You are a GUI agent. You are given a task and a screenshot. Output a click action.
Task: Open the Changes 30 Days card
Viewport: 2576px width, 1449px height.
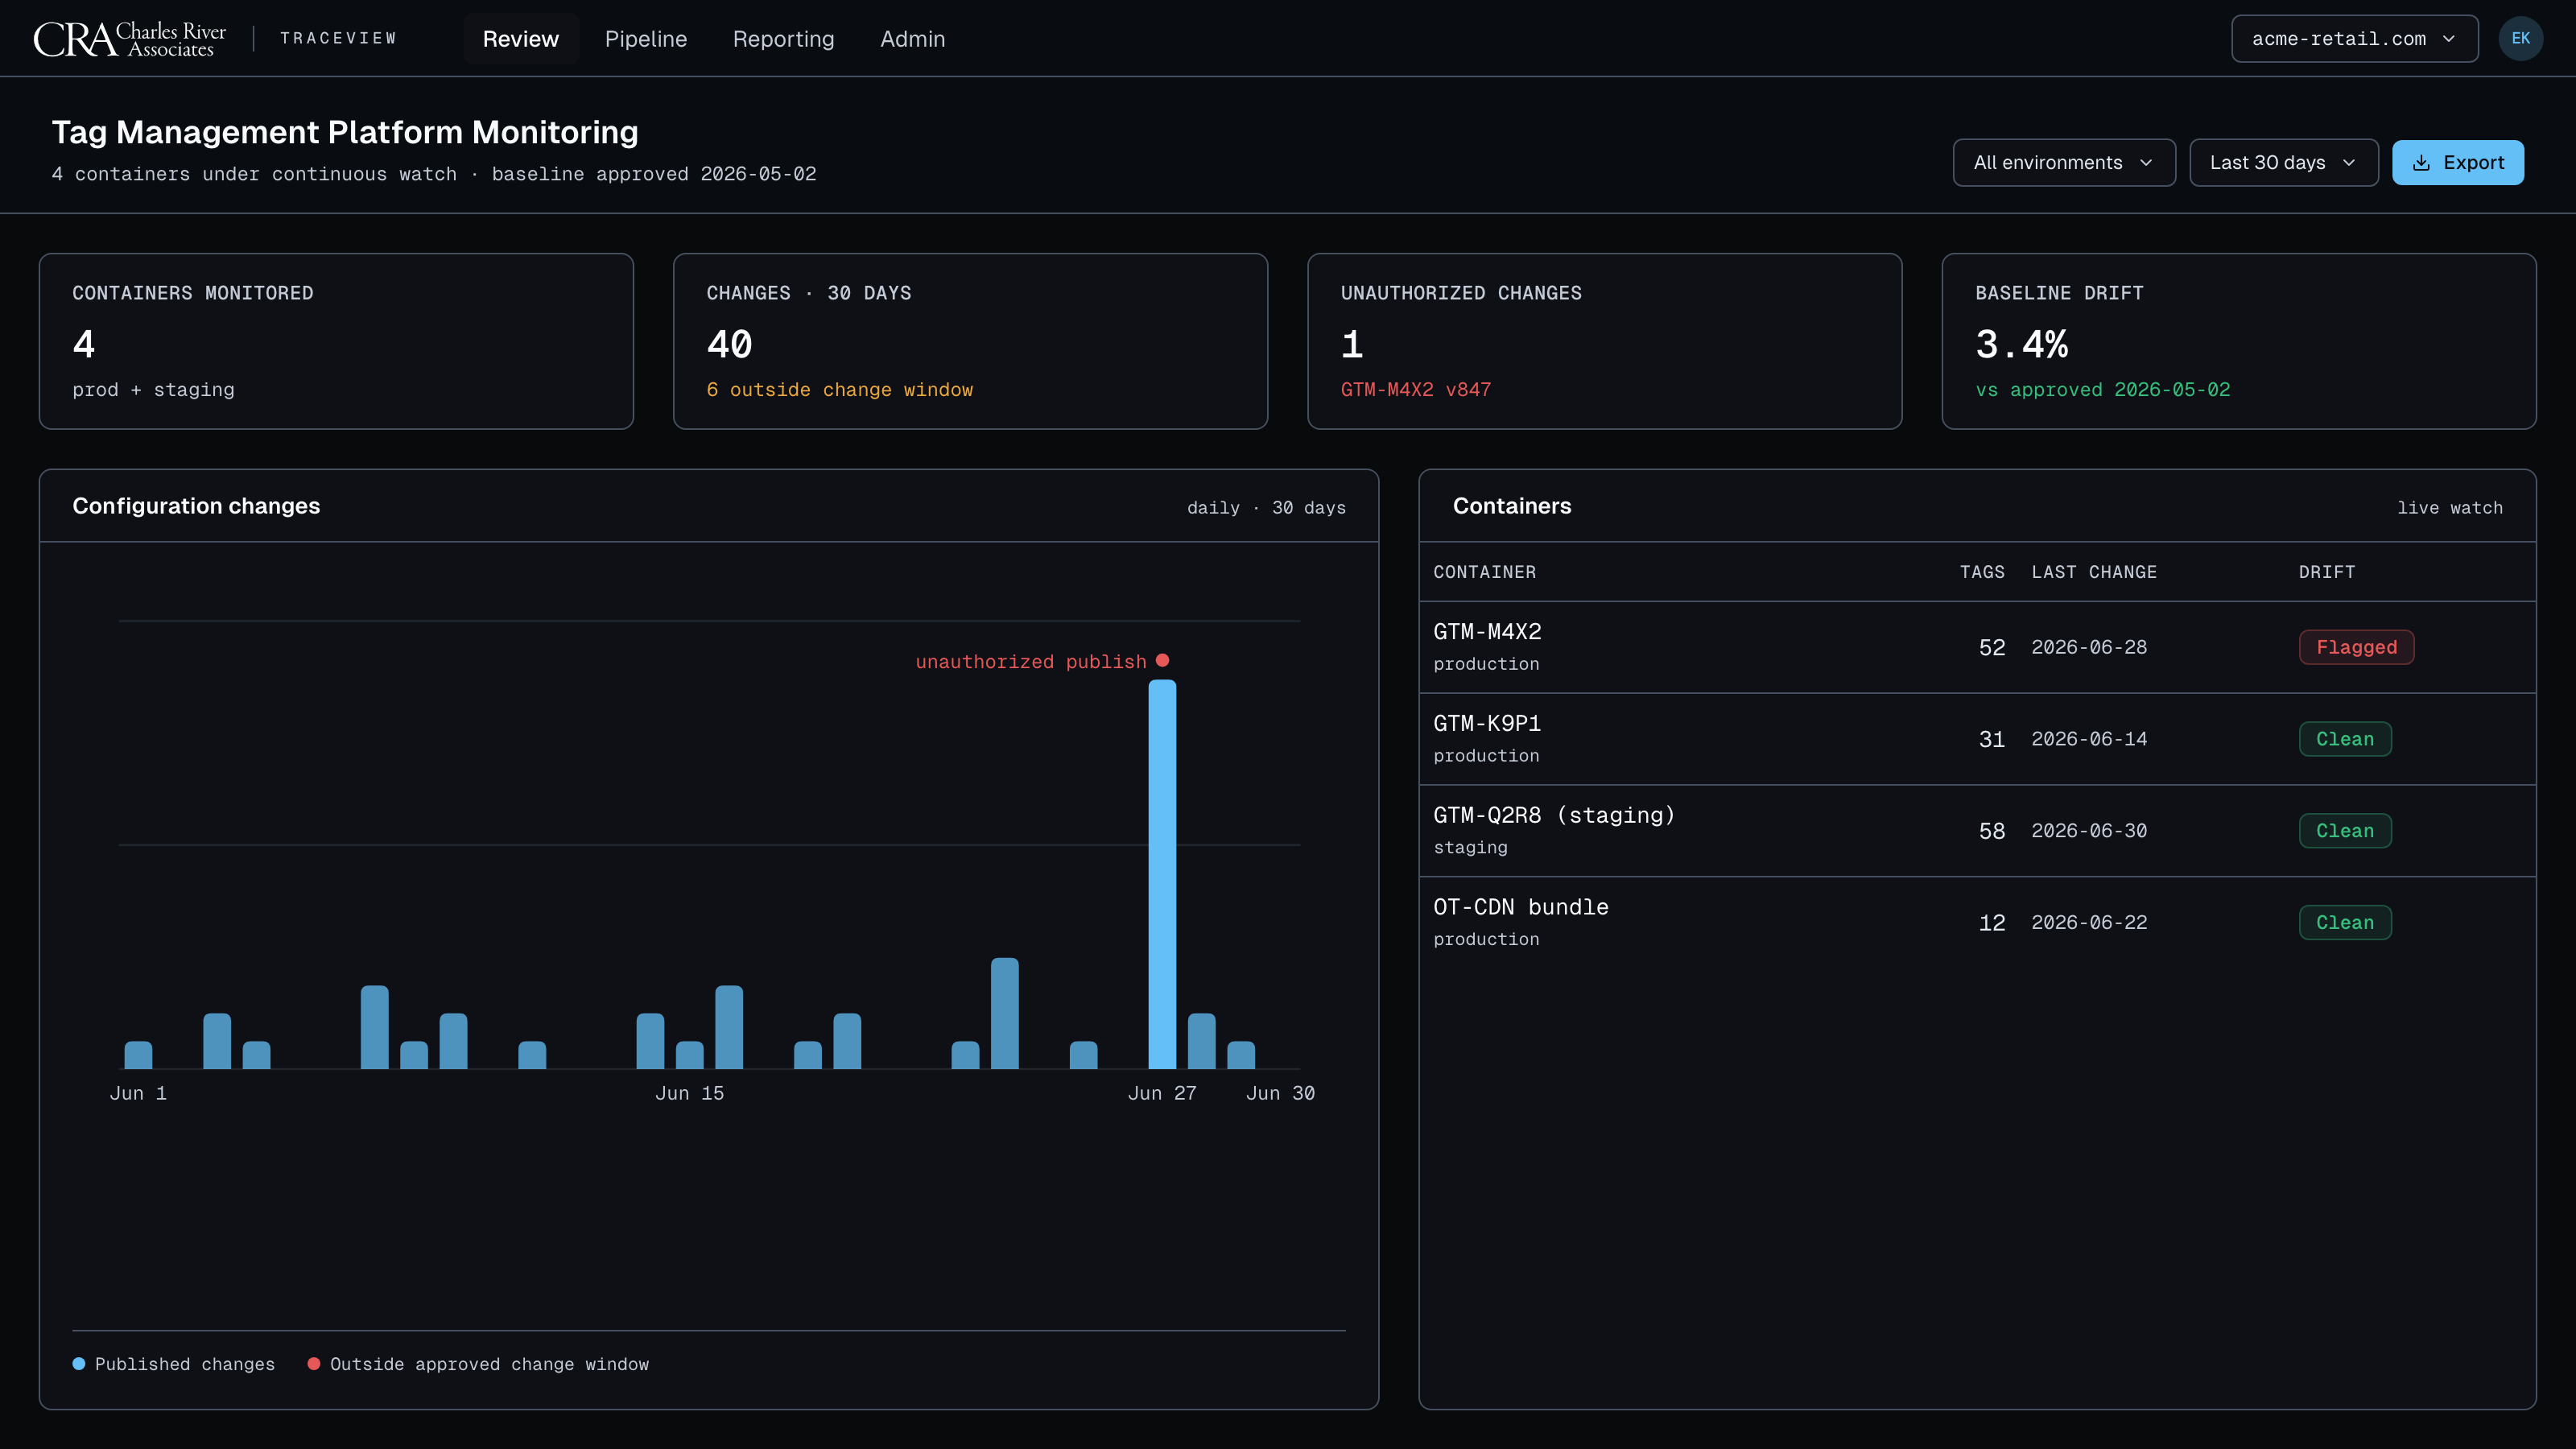[x=970, y=341]
